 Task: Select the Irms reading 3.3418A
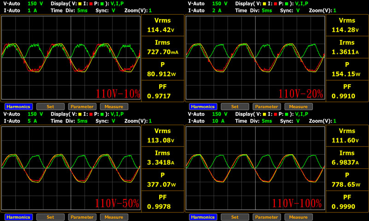click(x=161, y=162)
